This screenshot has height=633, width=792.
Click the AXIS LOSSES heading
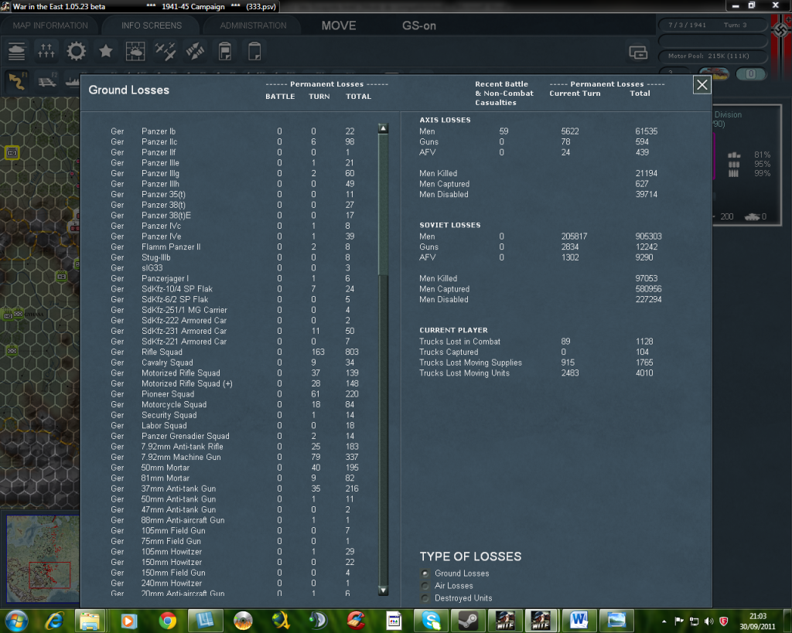tap(445, 120)
